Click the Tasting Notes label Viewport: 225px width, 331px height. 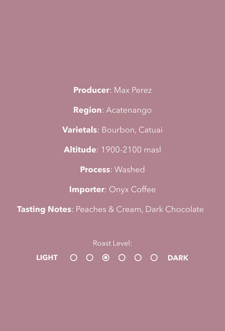pyautogui.click(x=44, y=209)
